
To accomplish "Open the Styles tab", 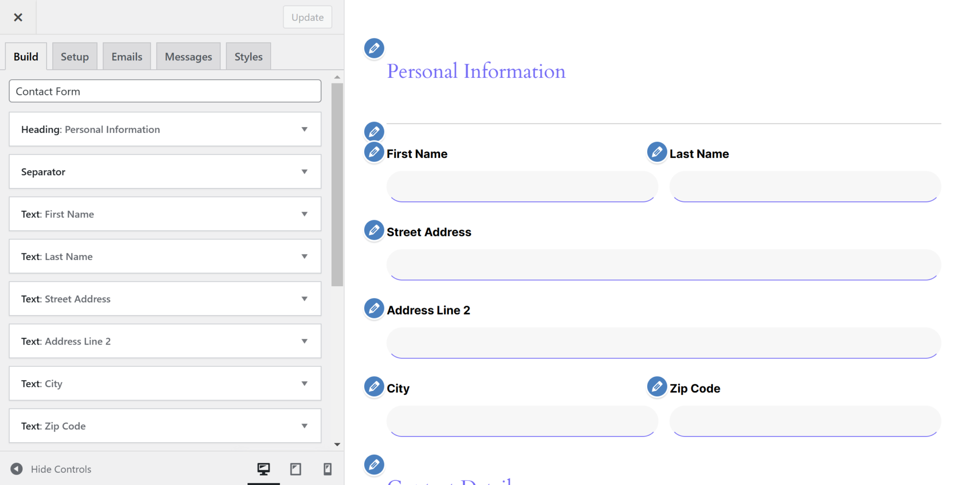I will pyautogui.click(x=248, y=56).
